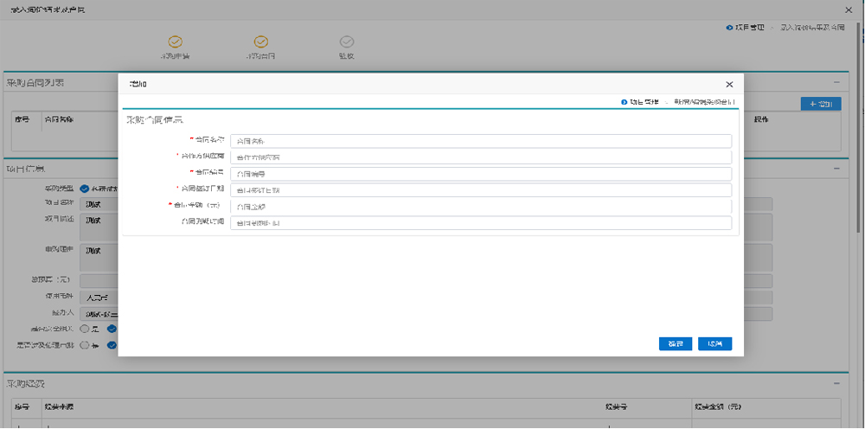Image resolution: width=865 pixels, height=429 pixels.
Task: Click the breadcrumb icon at top right of page
Action: click(x=730, y=28)
